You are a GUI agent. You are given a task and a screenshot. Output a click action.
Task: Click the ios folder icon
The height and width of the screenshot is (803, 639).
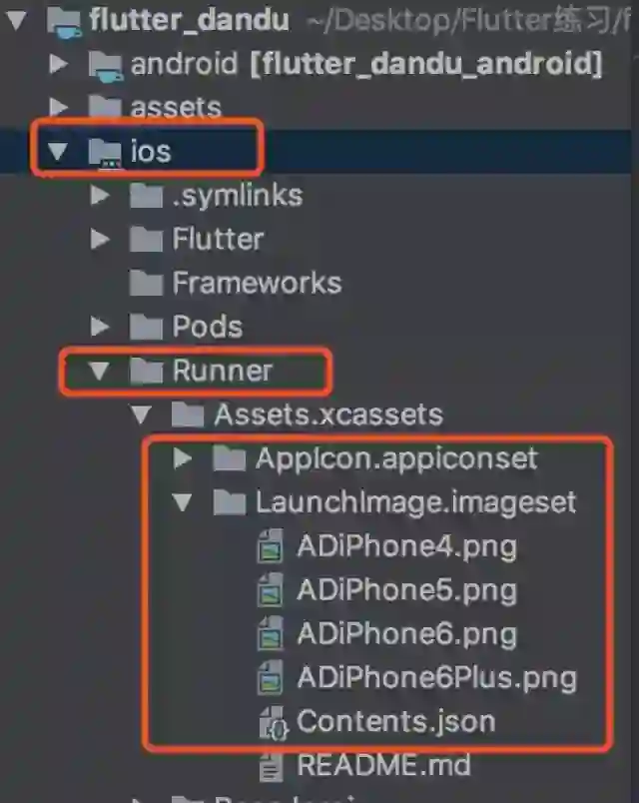pyautogui.click(x=106, y=152)
